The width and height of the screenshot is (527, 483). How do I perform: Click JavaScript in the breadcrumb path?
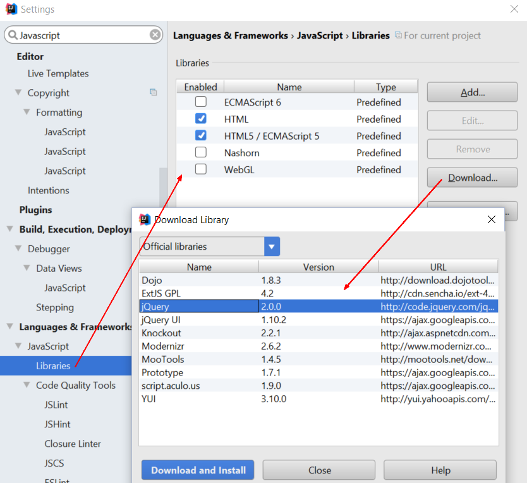click(x=319, y=35)
